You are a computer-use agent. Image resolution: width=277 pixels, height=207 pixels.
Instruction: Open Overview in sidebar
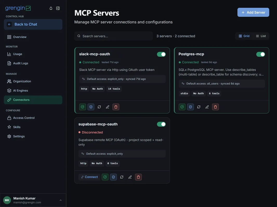33,37
